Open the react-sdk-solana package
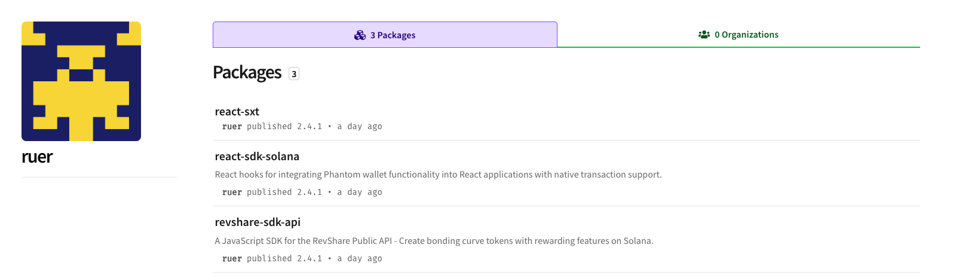962x278 pixels. coord(257,156)
